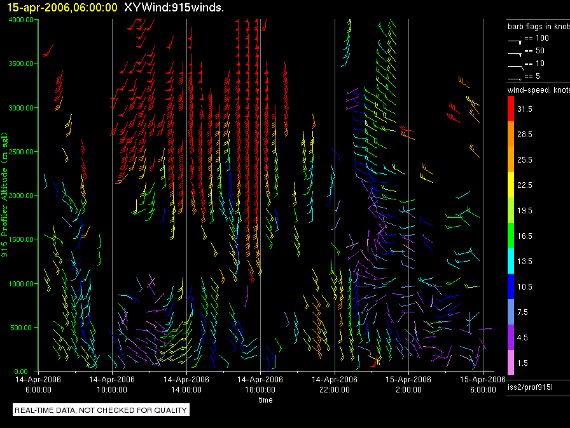Viewport: 570px width, 428px height.
Task: Click the 31.5 wind-speed scale value
Action: tap(525, 109)
